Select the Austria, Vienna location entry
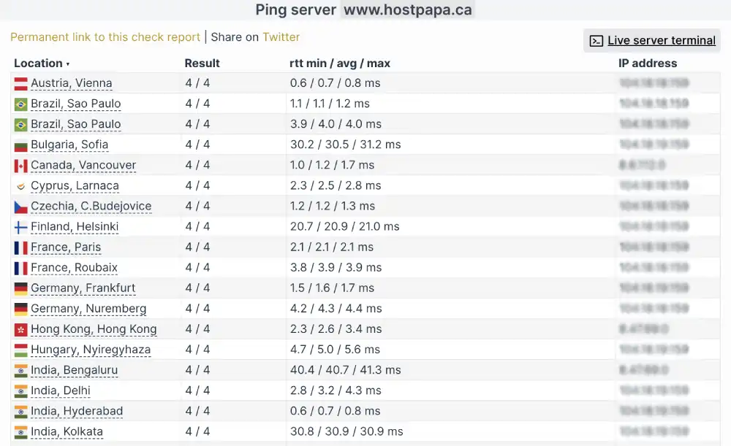Viewport: 731px width, 446px height. [x=71, y=82]
